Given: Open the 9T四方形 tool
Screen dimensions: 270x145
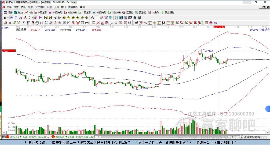Looking at the screenshot, I should 99,12.
